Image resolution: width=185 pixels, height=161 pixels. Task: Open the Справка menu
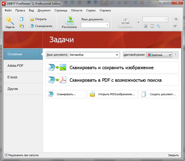105,10
